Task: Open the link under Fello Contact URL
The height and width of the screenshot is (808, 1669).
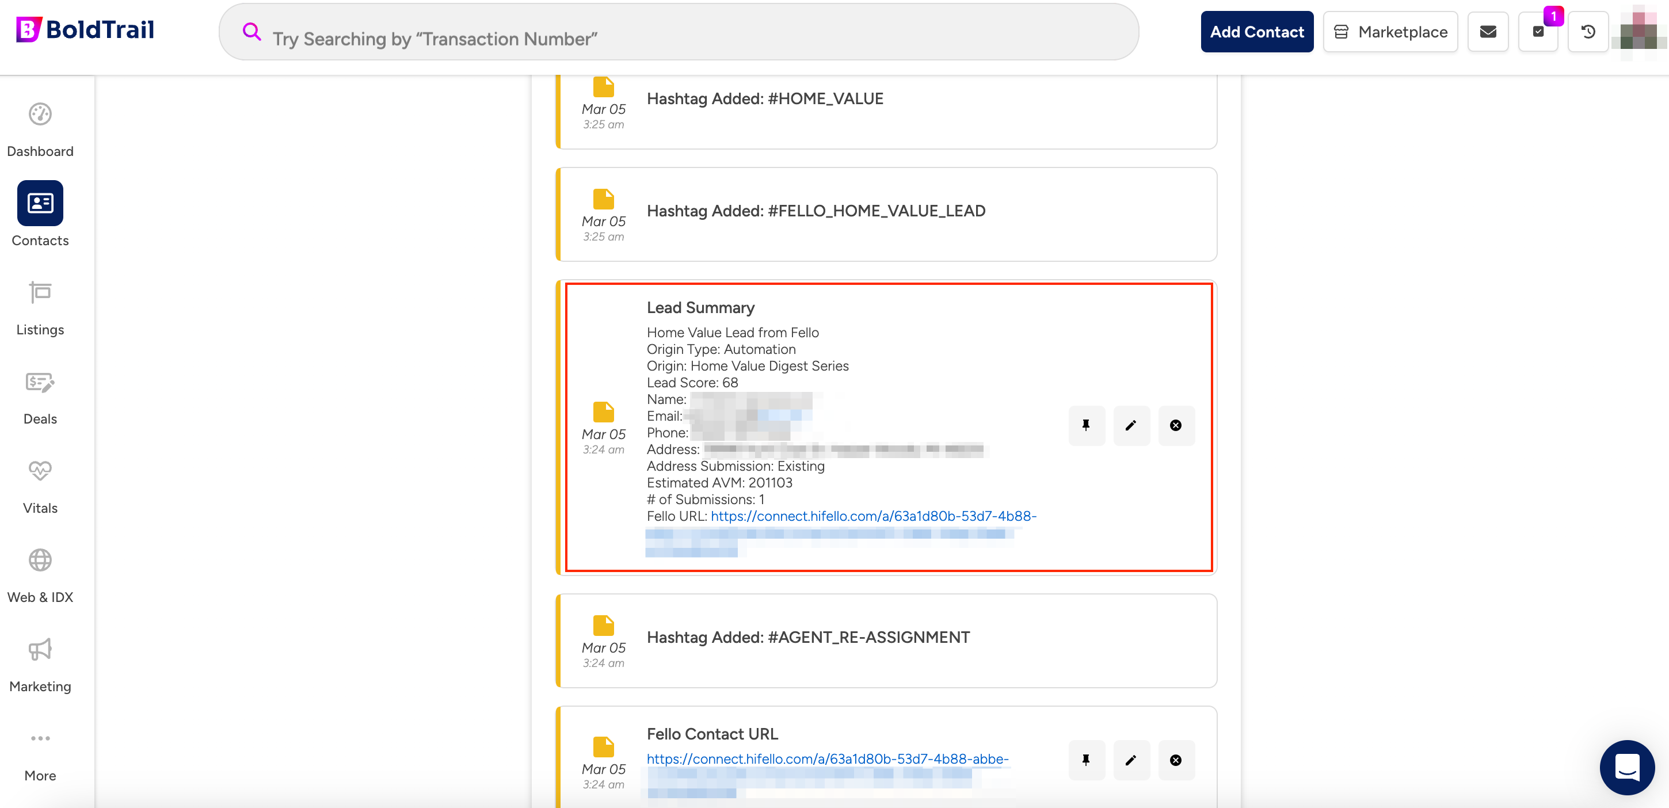Action: pos(828,759)
